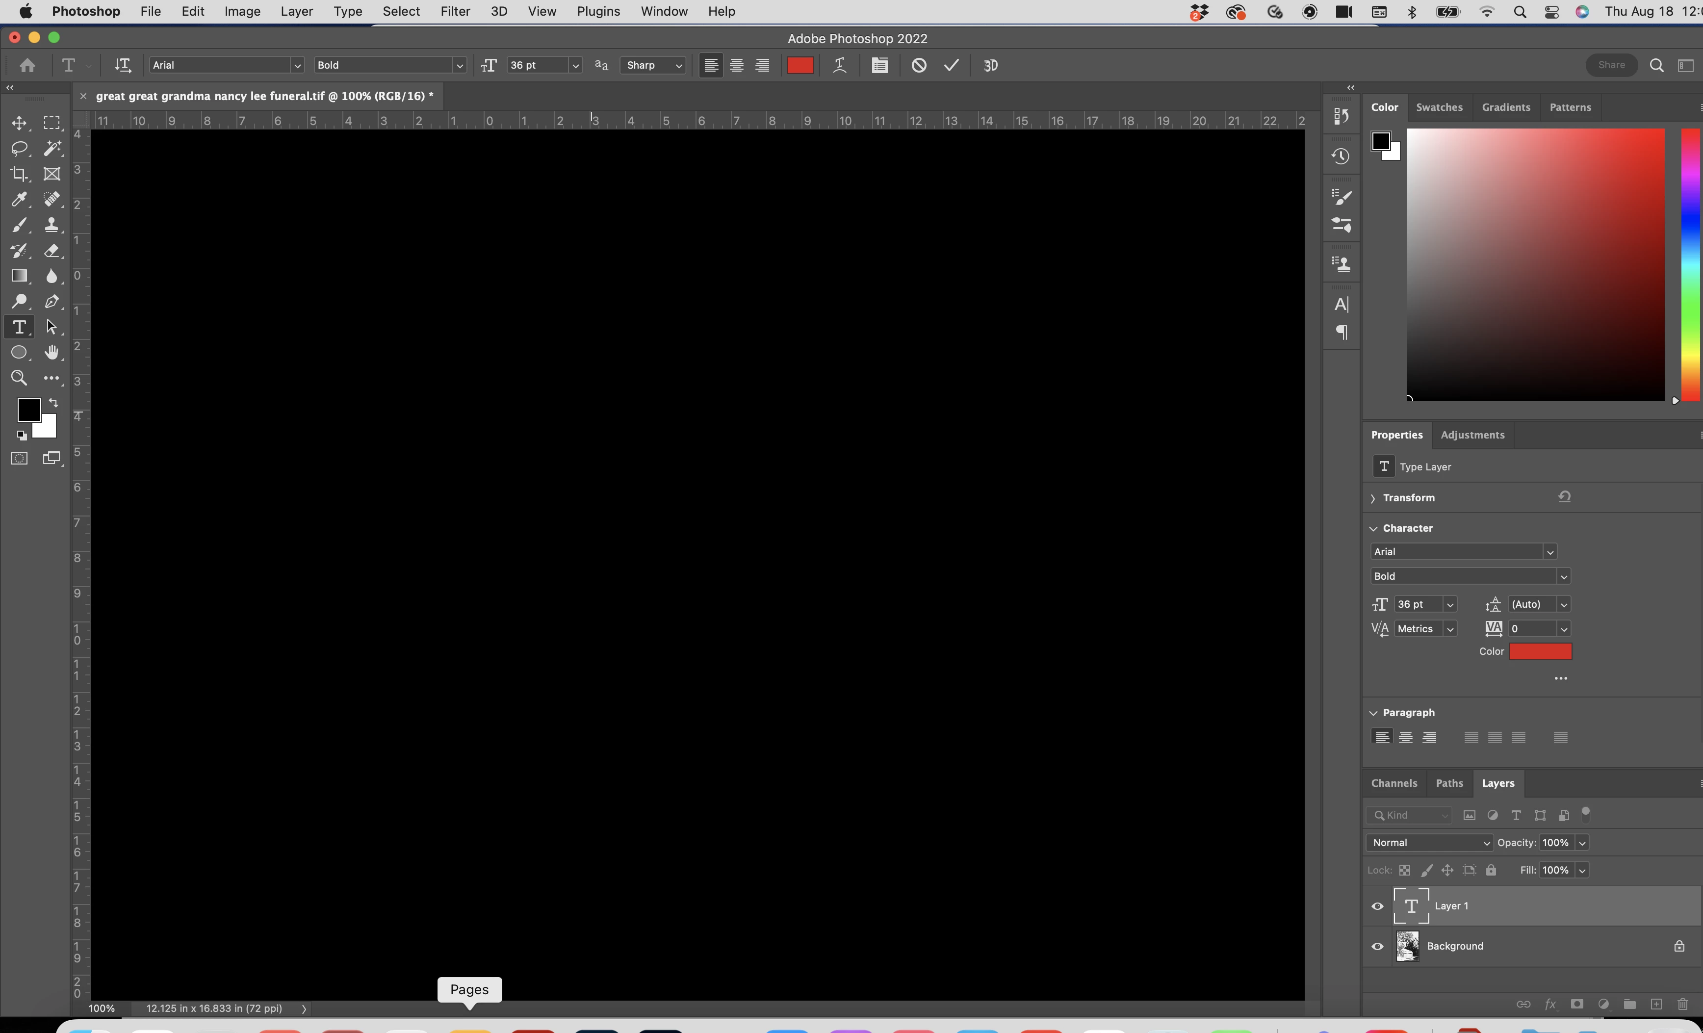Image resolution: width=1703 pixels, height=1033 pixels.
Task: Commit text edits with checkmark icon
Action: pos(952,65)
